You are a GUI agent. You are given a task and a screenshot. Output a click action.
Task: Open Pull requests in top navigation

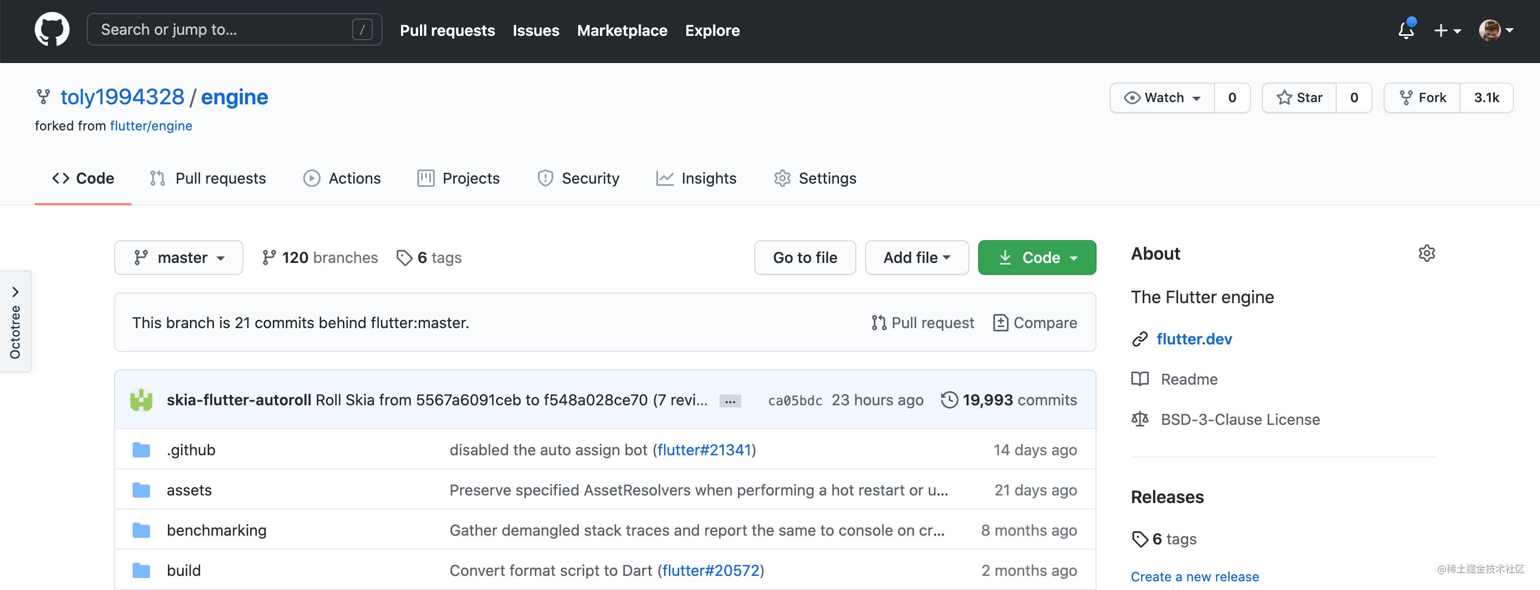click(447, 30)
